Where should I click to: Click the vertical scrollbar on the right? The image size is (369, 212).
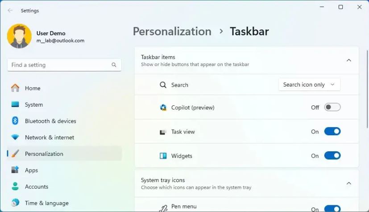[x=367, y=89]
